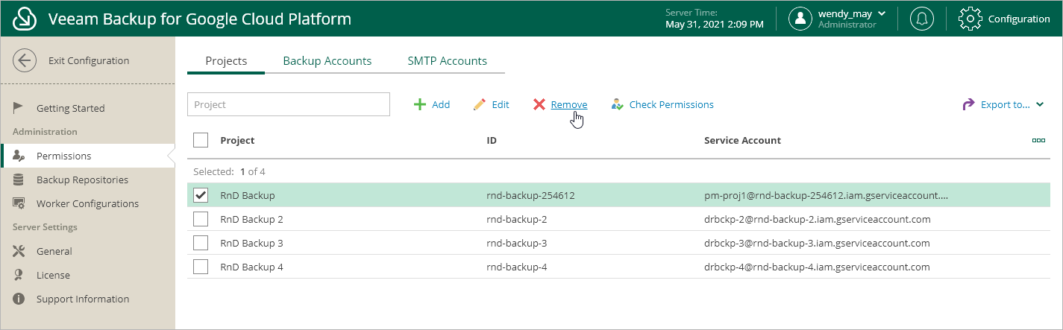Screen dimensions: 1063x330
Task: Click the drbckp-2 service account cell
Action: point(817,219)
